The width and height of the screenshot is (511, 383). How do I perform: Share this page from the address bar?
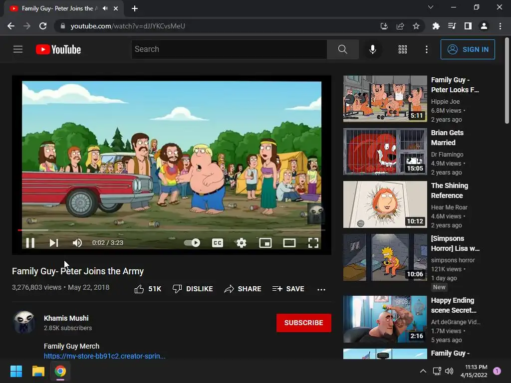[400, 26]
